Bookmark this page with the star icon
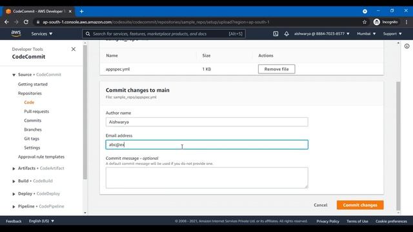The height and width of the screenshot is (232, 413). pos(365,22)
